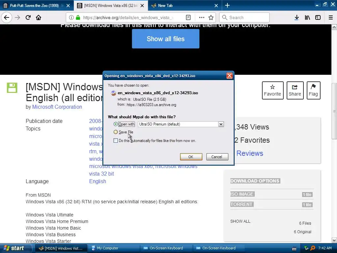This screenshot has width=337, height=253.
Task: Open the Microsoft Corporation creator link
Action: (57, 107)
